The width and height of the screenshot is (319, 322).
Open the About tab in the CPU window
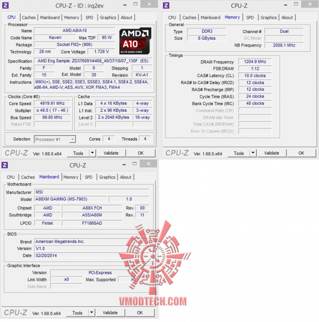coord(126,17)
